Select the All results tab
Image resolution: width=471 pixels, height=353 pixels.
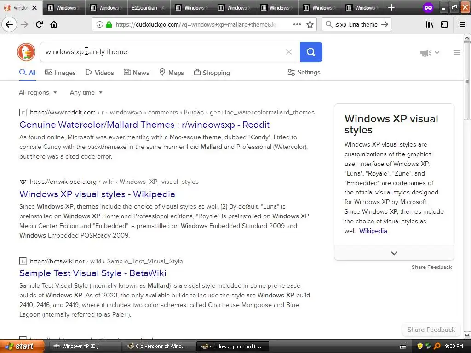pos(27,73)
